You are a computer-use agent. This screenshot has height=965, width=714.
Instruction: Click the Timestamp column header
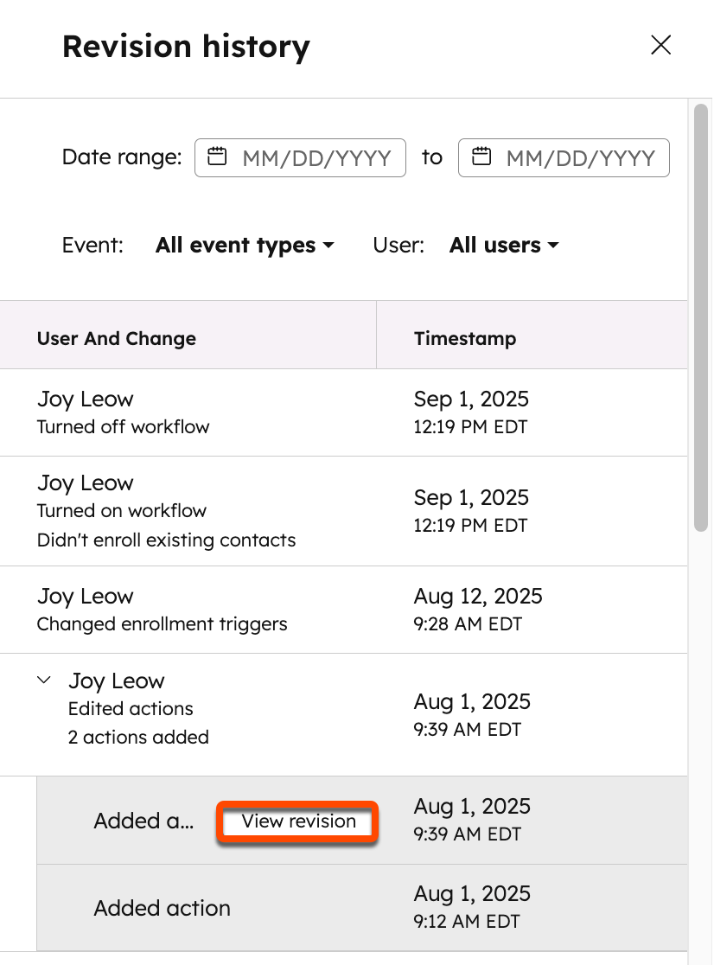tap(464, 338)
